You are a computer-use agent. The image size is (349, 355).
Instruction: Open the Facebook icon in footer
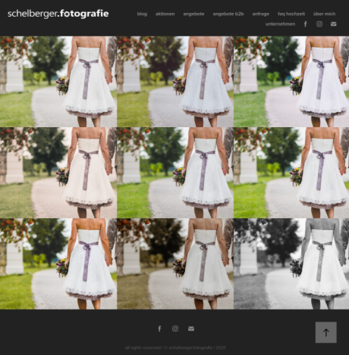click(159, 329)
